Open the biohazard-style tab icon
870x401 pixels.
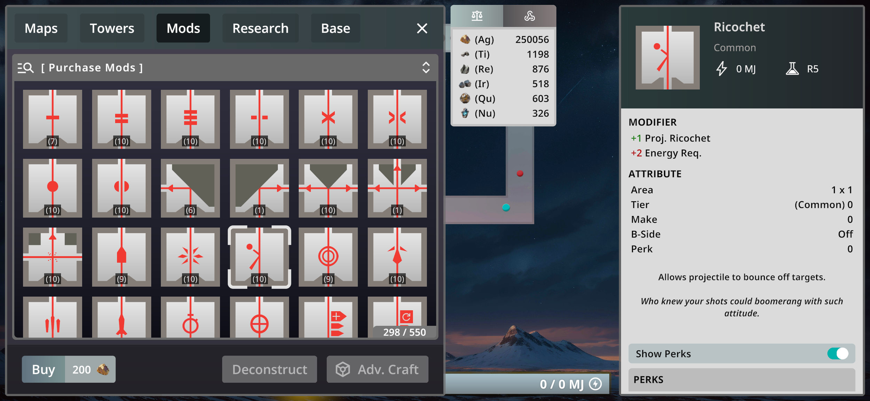529,16
